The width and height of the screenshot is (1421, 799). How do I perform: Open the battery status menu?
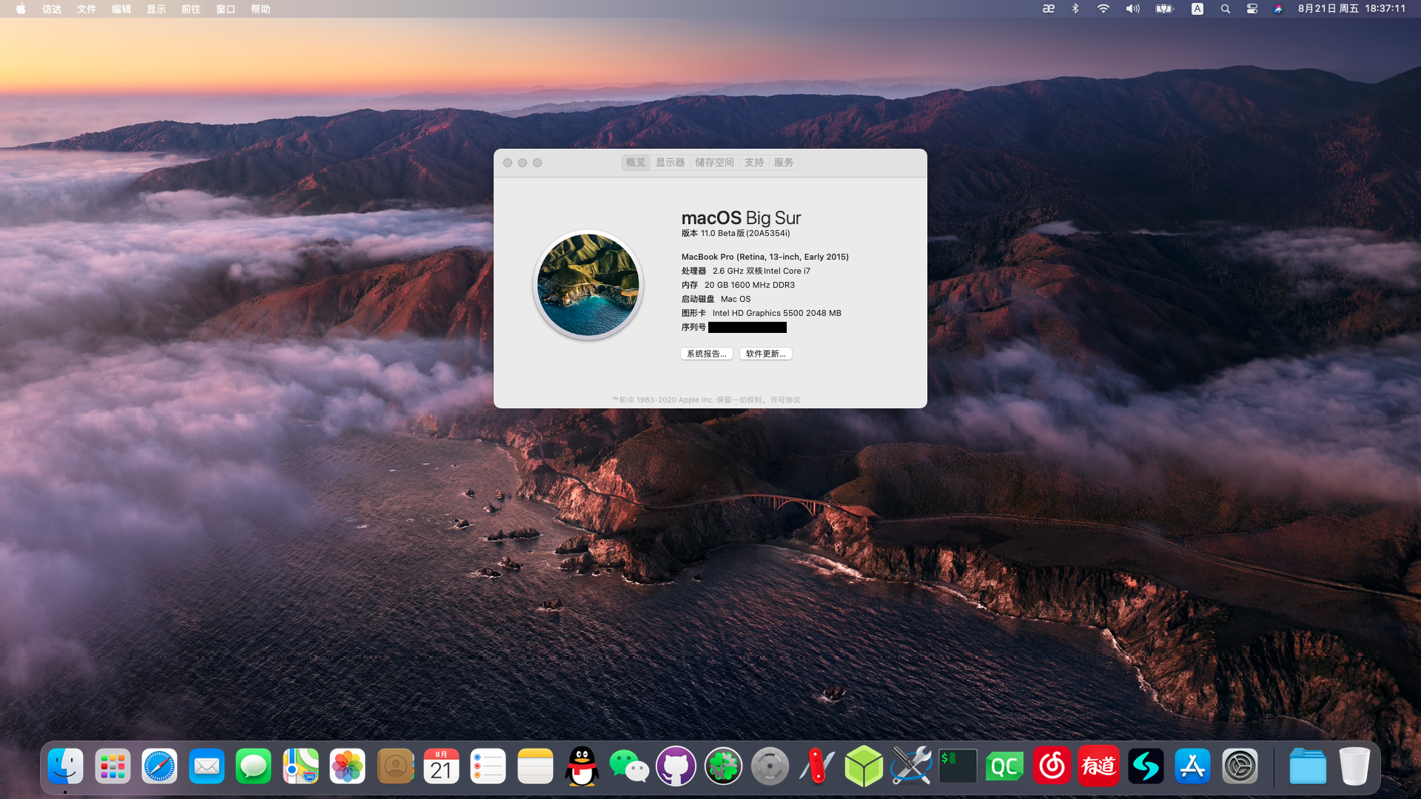[x=1165, y=9]
